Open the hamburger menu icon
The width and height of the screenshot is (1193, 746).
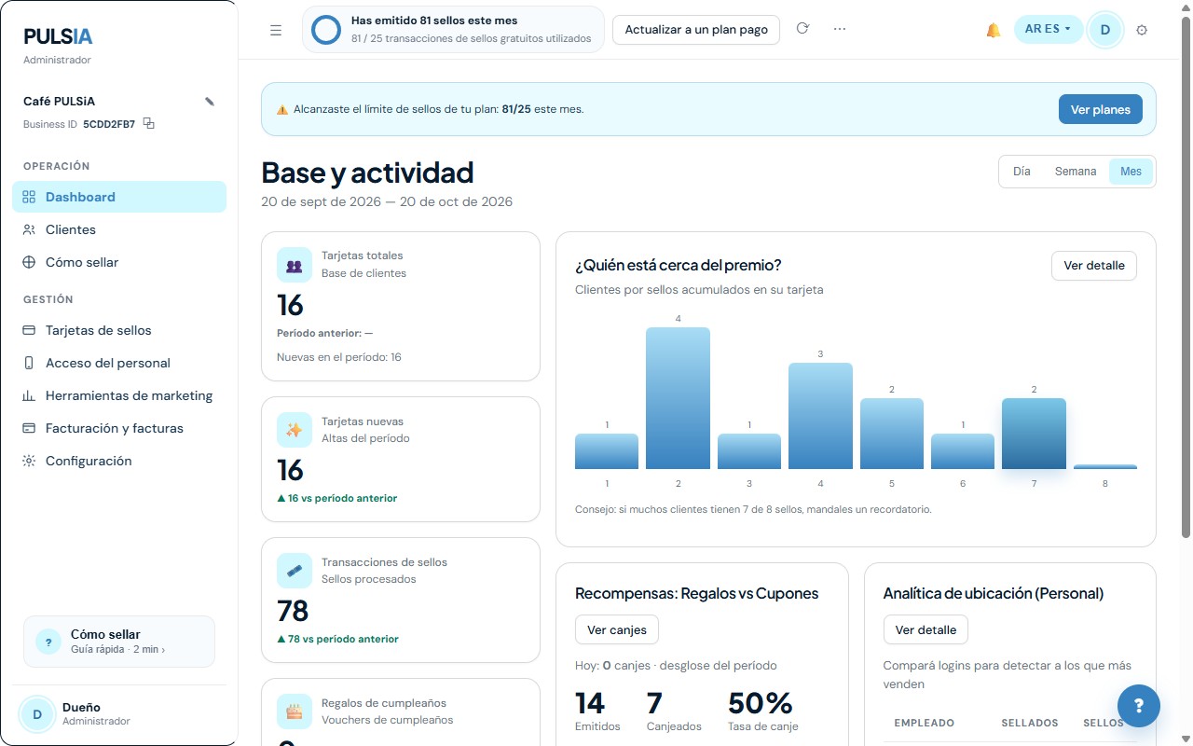pyautogui.click(x=276, y=30)
